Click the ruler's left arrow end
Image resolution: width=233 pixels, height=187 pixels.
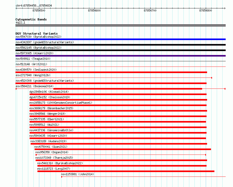(16, 8)
